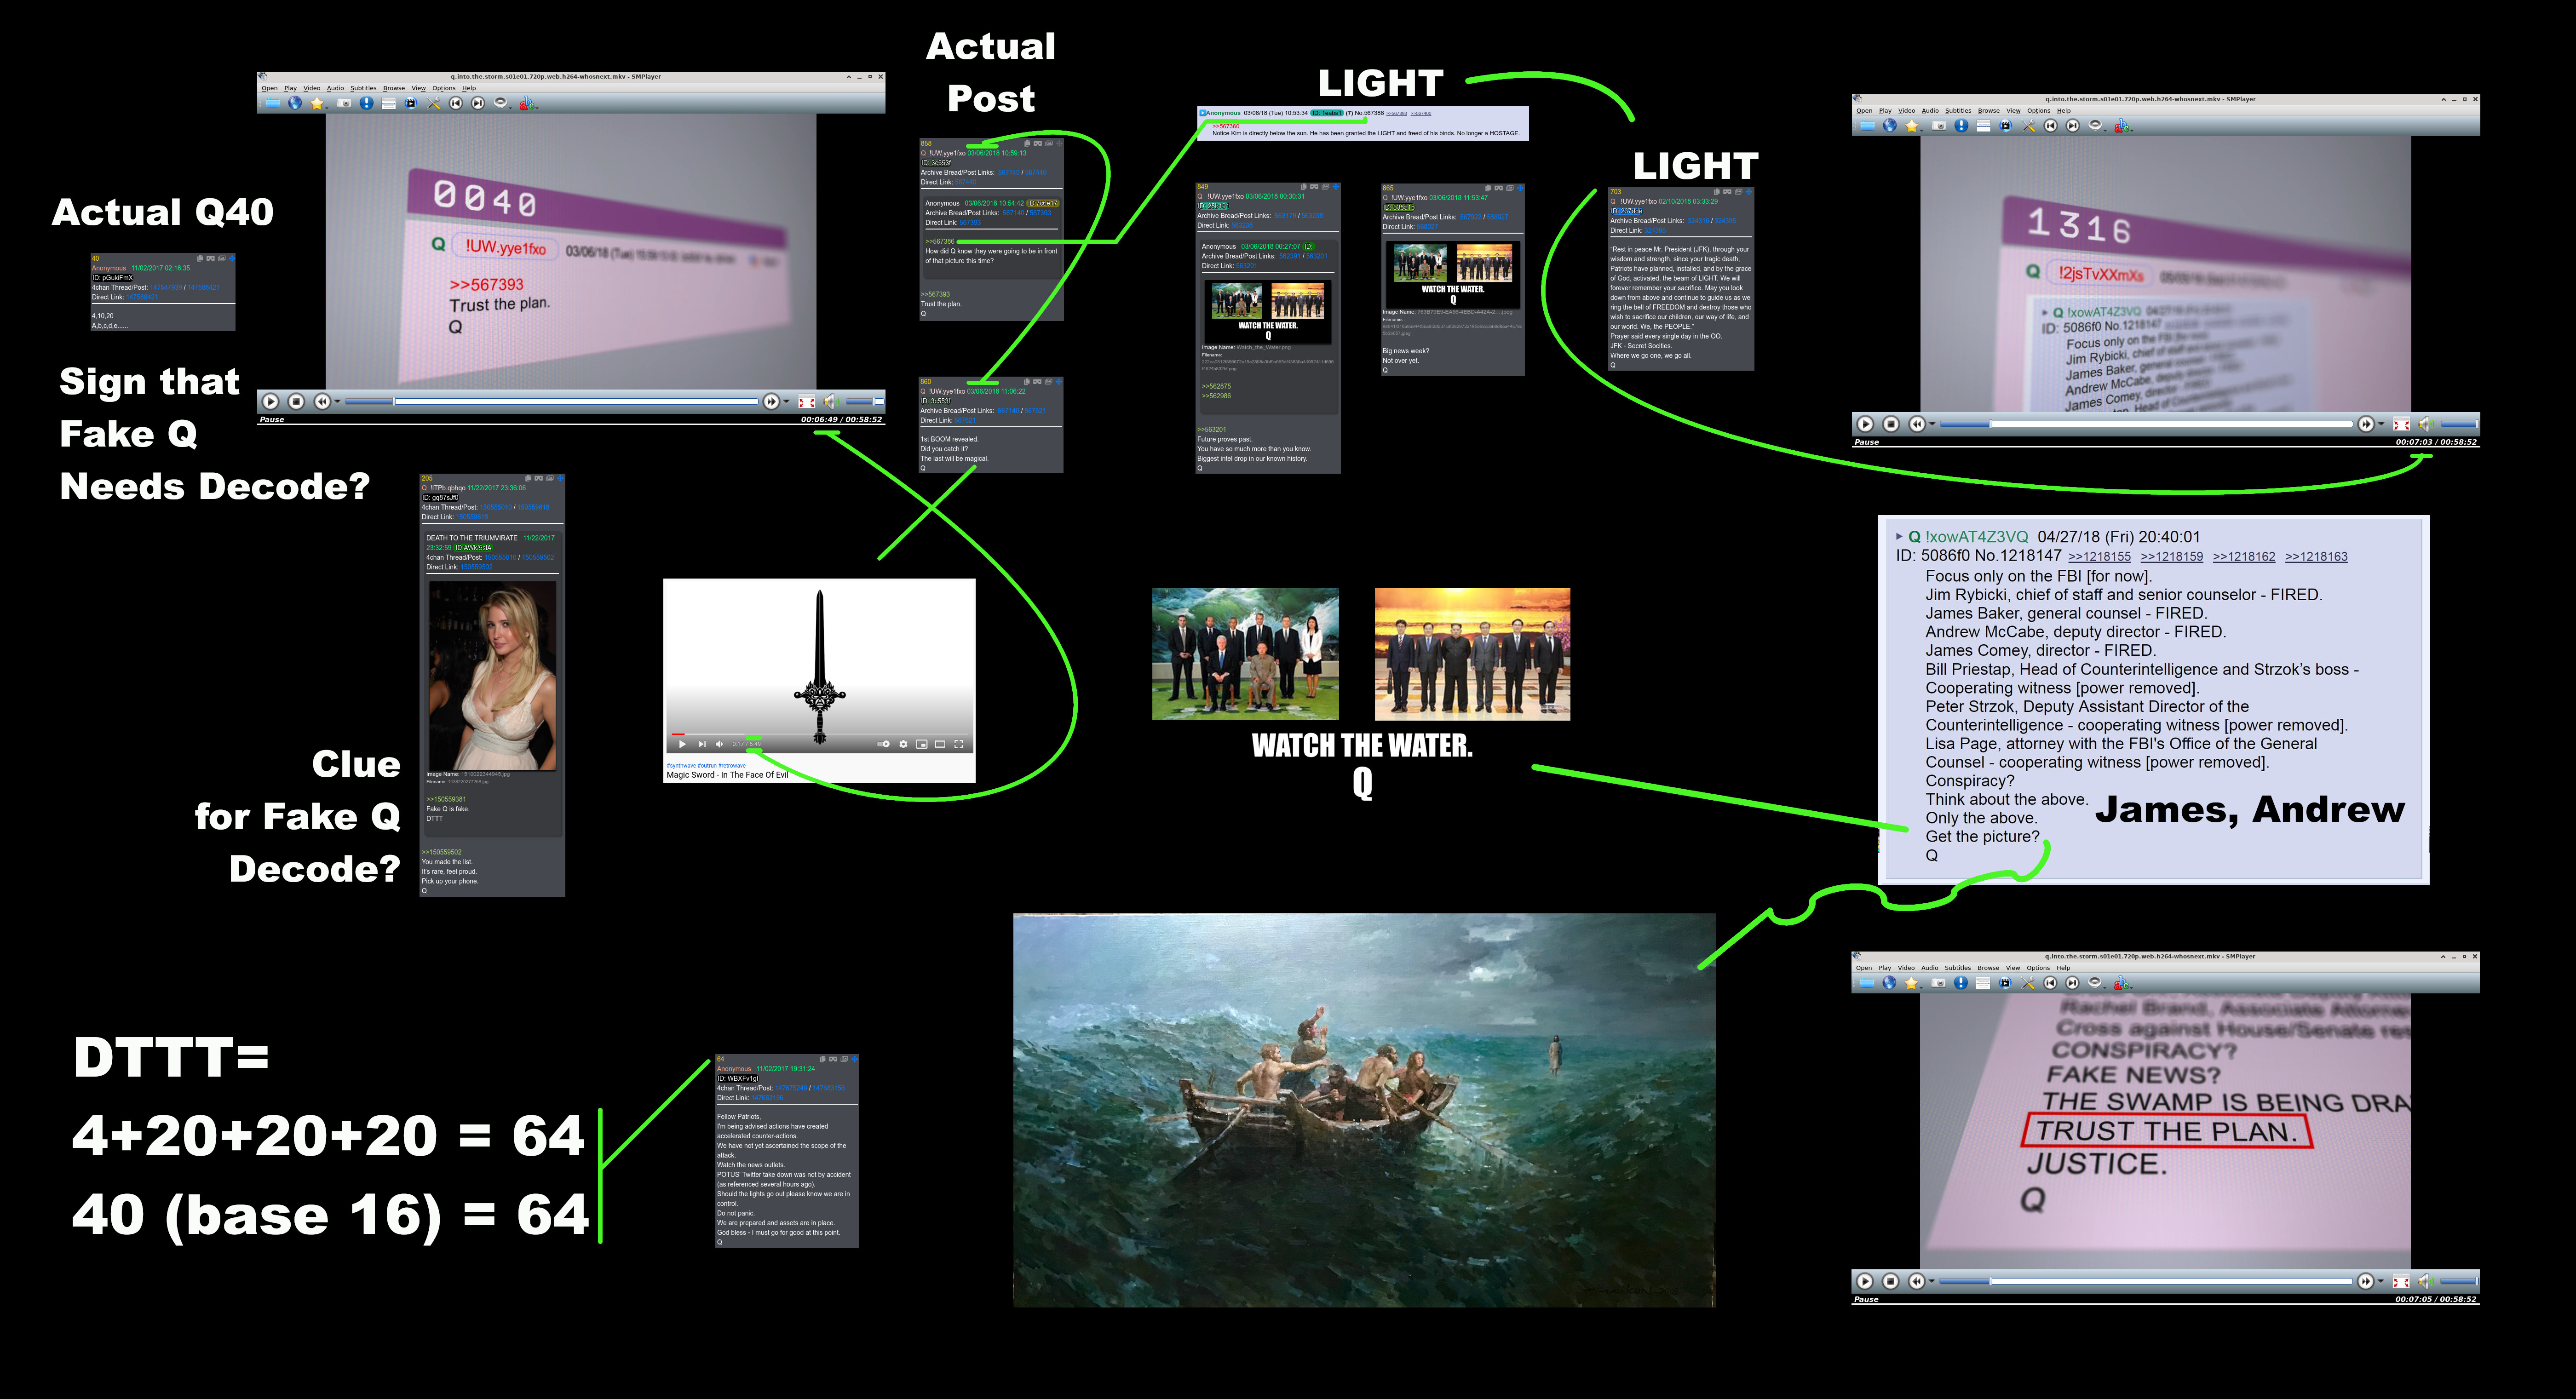The image size is (2576, 1399).
Task: Open the Browse menu in 0040 player
Action: tap(394, 88)
